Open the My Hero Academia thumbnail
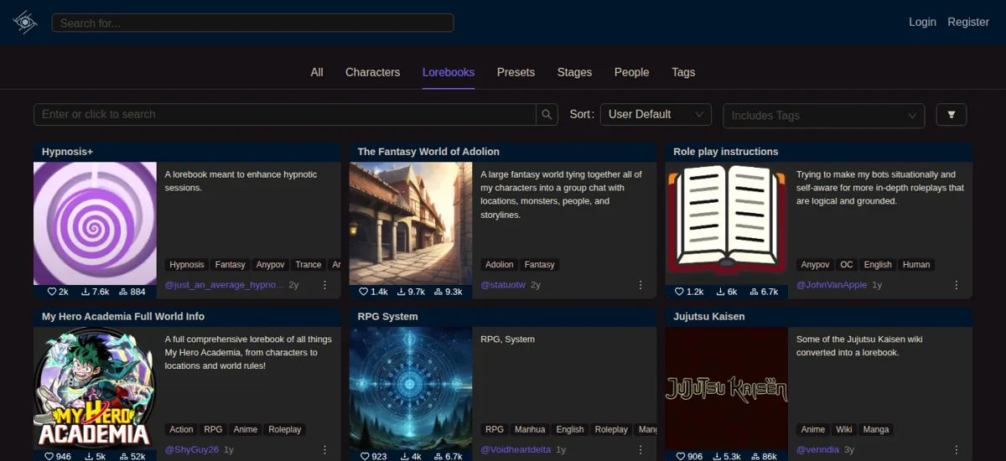 click(x=95, y=388)
